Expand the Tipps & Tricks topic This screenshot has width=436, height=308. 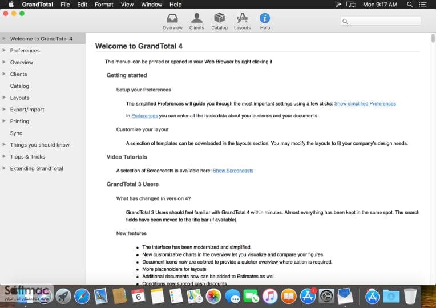point(4,156)
